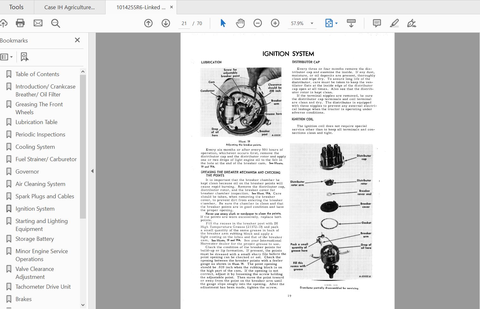Open Air Cleaning System bookmark
480x309 pixels.
(40, 184)
